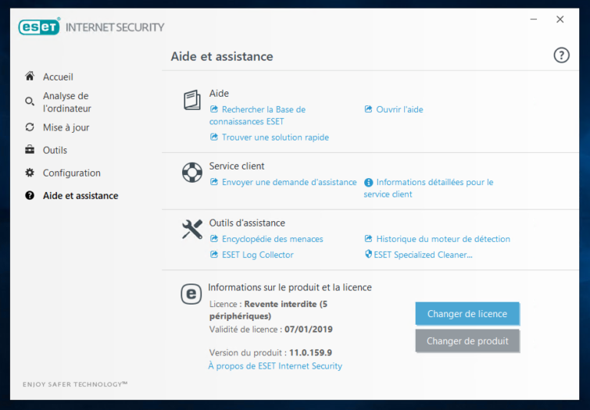Image resolution: width=590 pixels, height=410 pixels.
Task: Click the book icon in the Aide section
Action: [x=192, y=100]
